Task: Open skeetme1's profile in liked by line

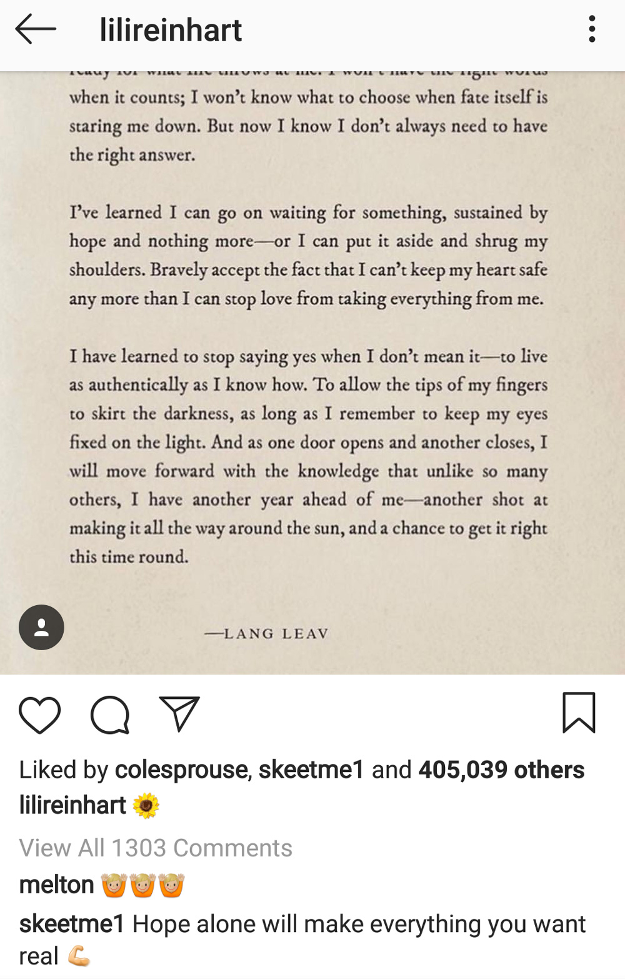Action: [x=311, y=770]
